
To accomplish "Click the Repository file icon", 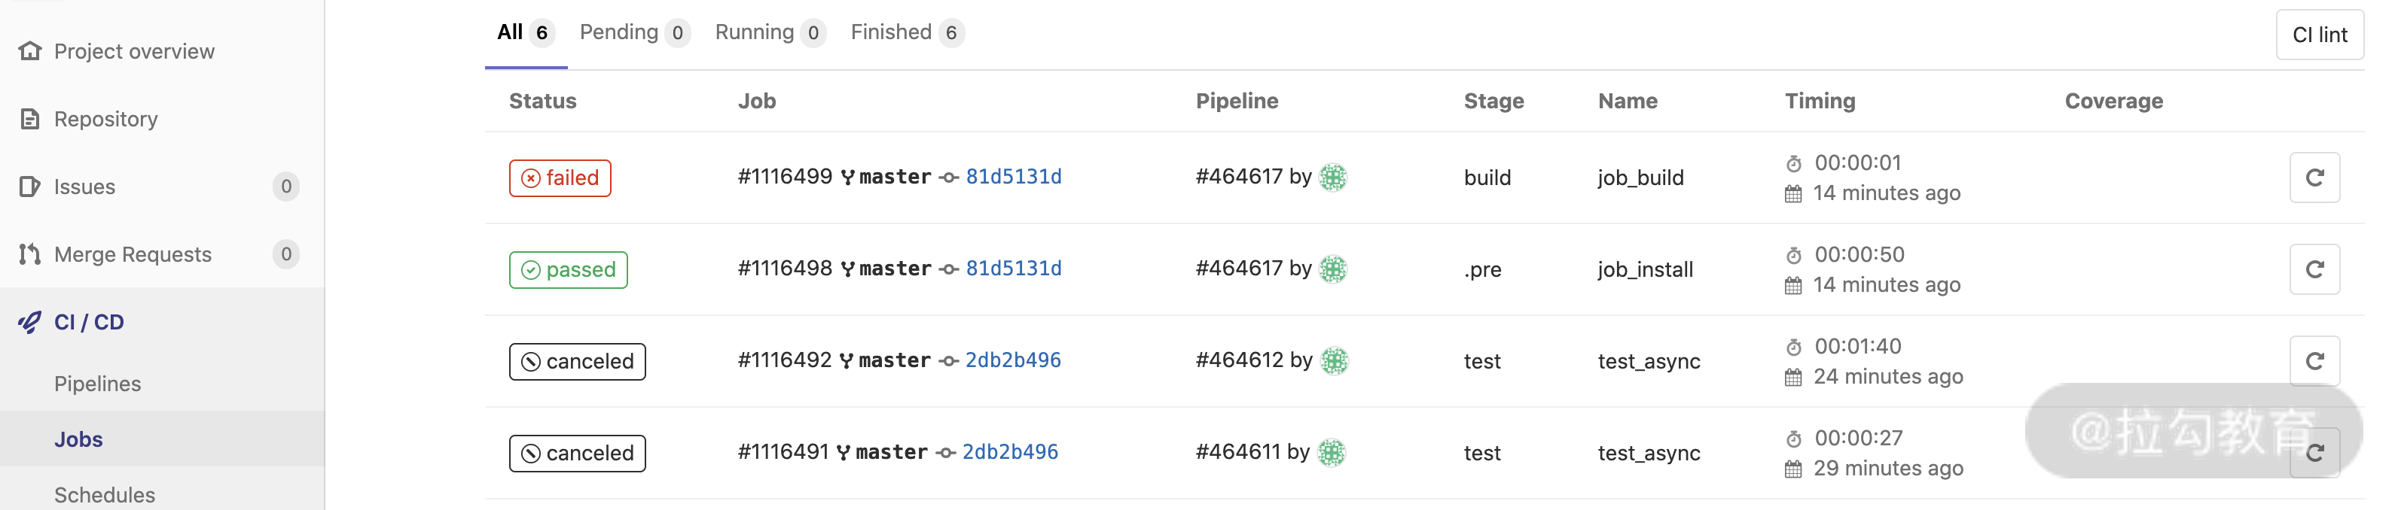I will click(31, 119).
